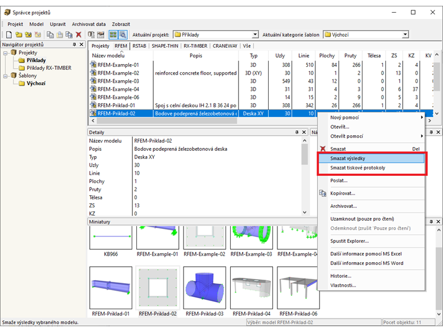The width and height of the screenshot is (443, 332).
Task: Open the Archivovat data menu
Action: coord(89,24)
